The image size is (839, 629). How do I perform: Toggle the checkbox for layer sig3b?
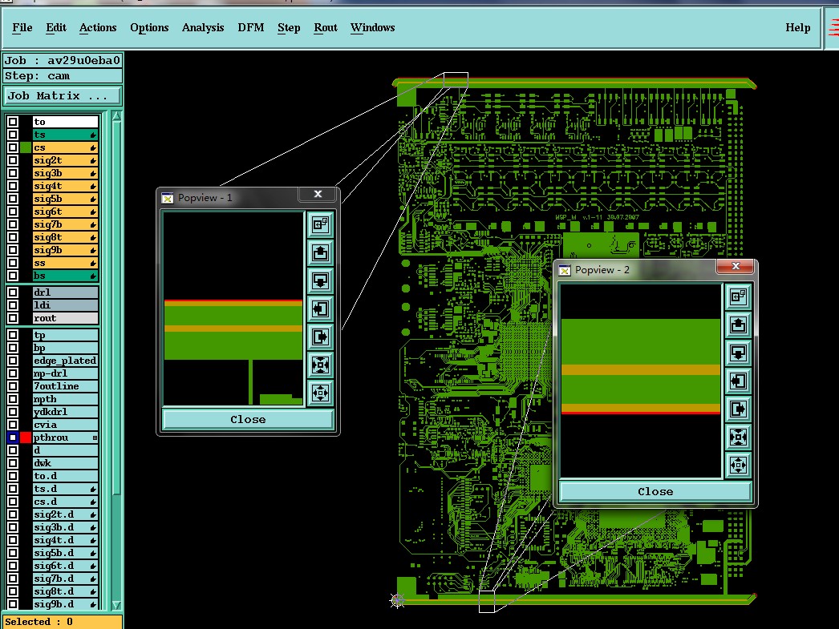(13, 173)
